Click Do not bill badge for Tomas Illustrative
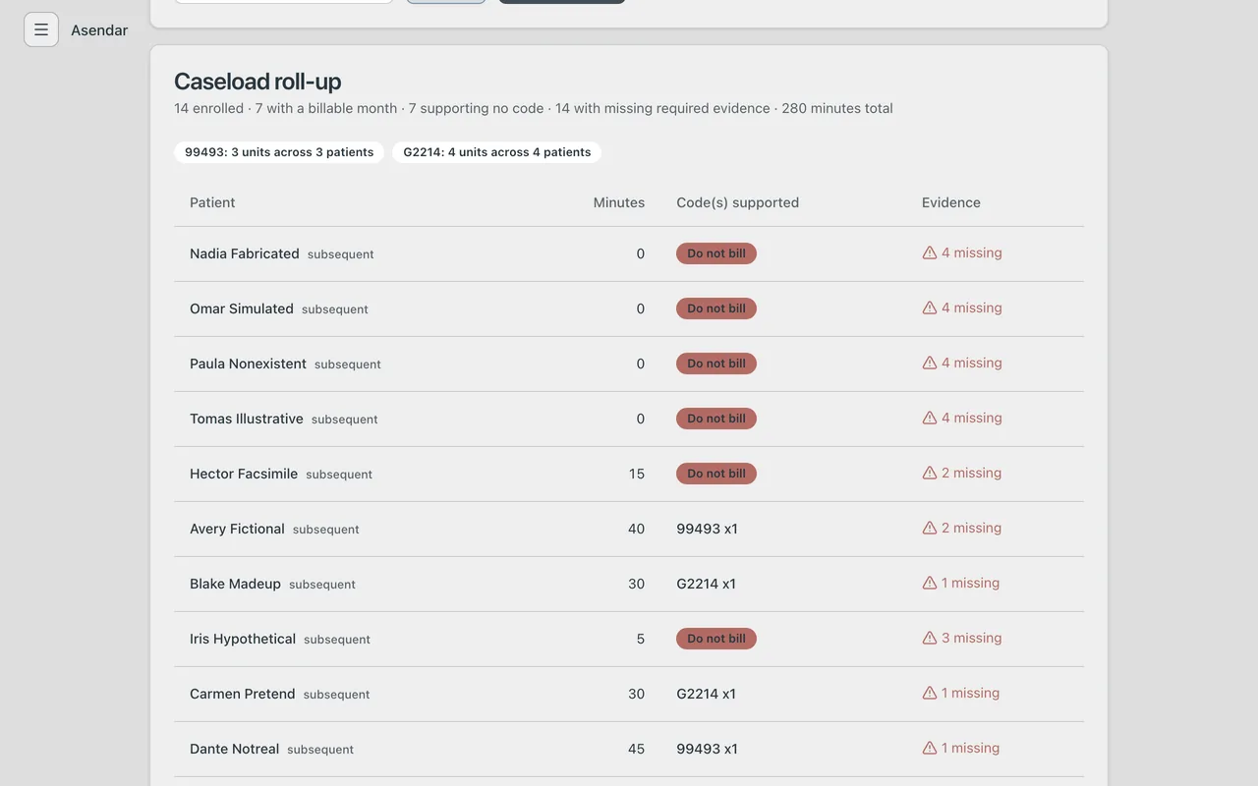 716,419
